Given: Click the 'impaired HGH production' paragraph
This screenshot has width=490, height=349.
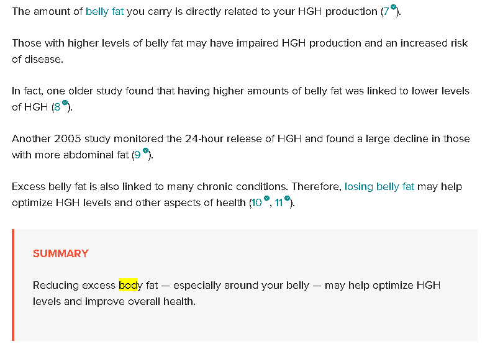Looking at the screenshot, I should 240,51.
